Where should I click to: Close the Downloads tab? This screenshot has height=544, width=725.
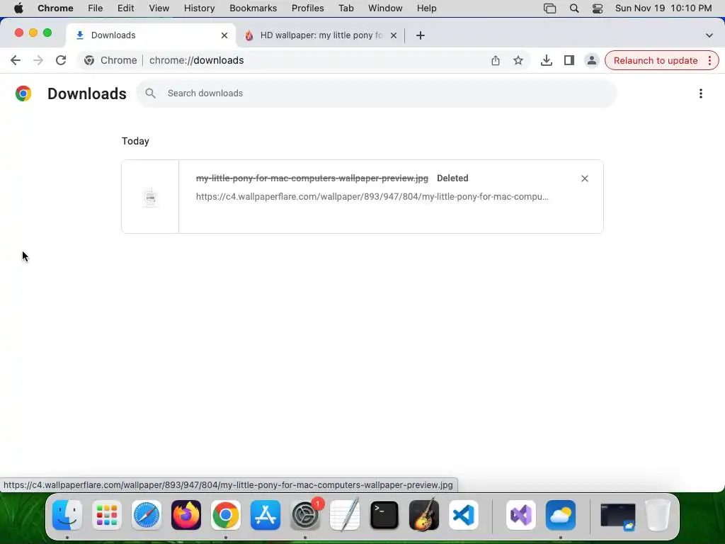pyautogui.click(x=224, y=35)
